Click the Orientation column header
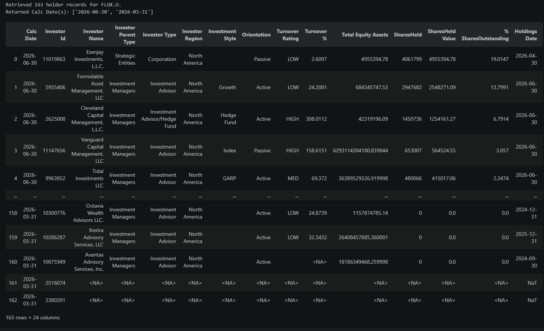The image size is (544, 331). (256, 35)
